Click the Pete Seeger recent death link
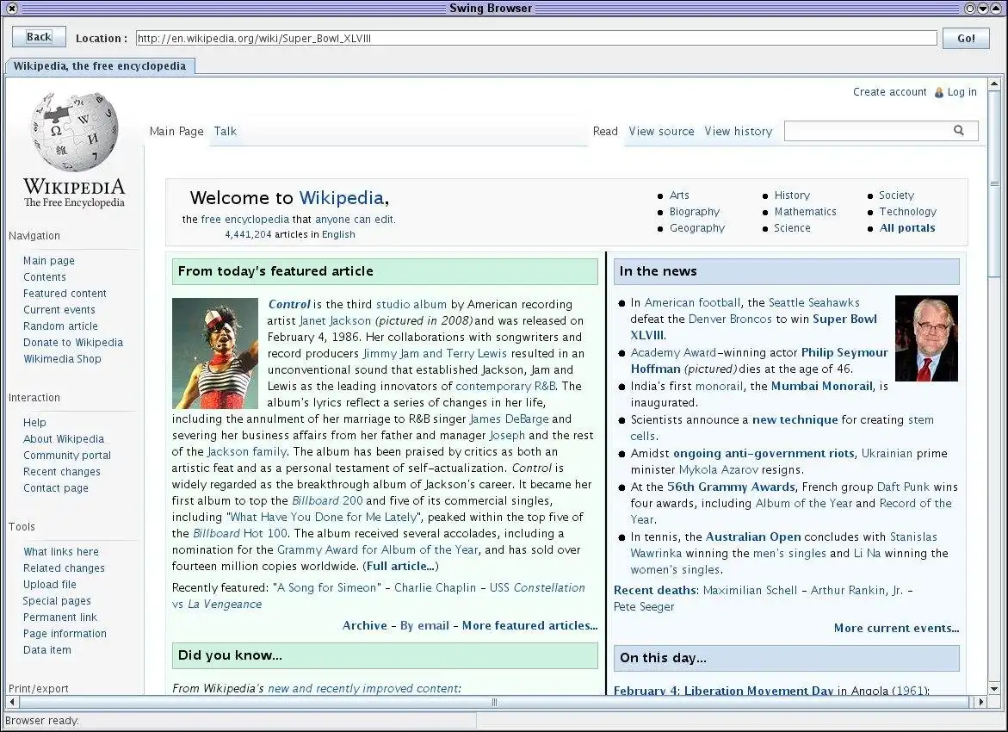The width and height of the screenshot is (1008, 732). coord(644,607)
